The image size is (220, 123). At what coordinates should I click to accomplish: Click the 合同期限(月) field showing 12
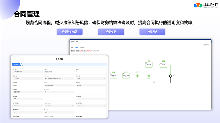(28, 112)
